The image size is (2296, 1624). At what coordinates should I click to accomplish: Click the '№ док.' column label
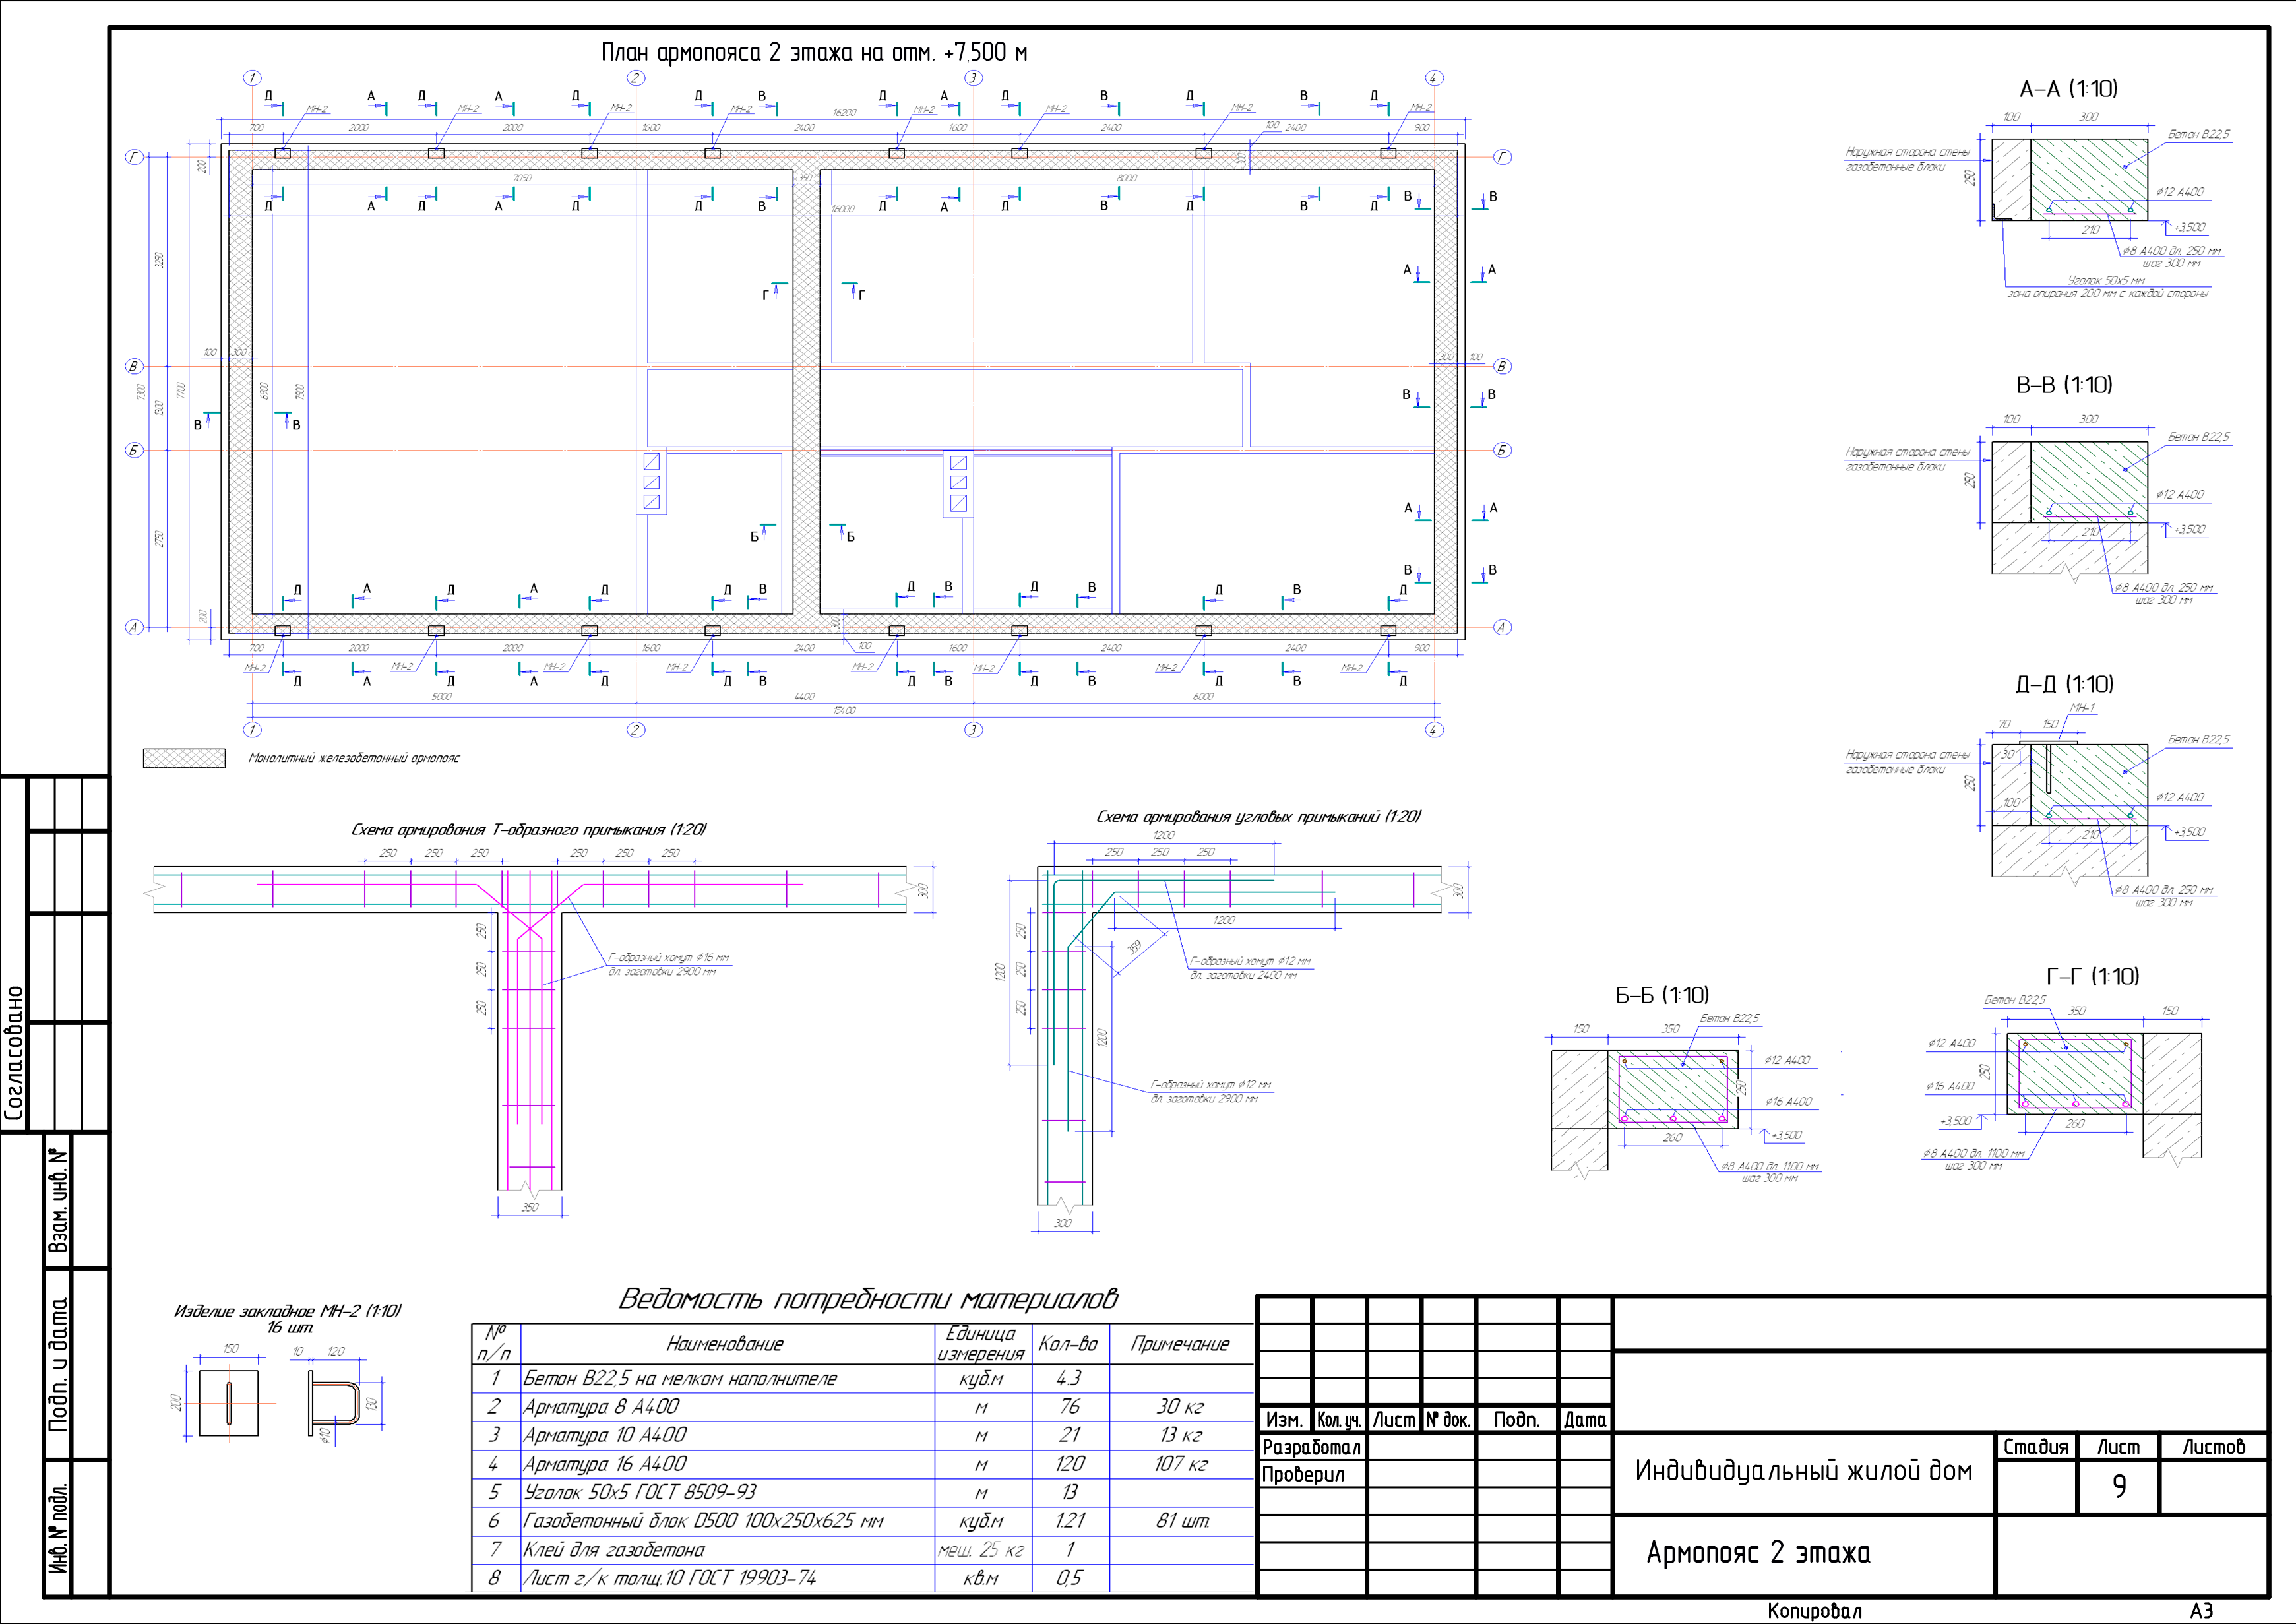tap(1448, 1420)
